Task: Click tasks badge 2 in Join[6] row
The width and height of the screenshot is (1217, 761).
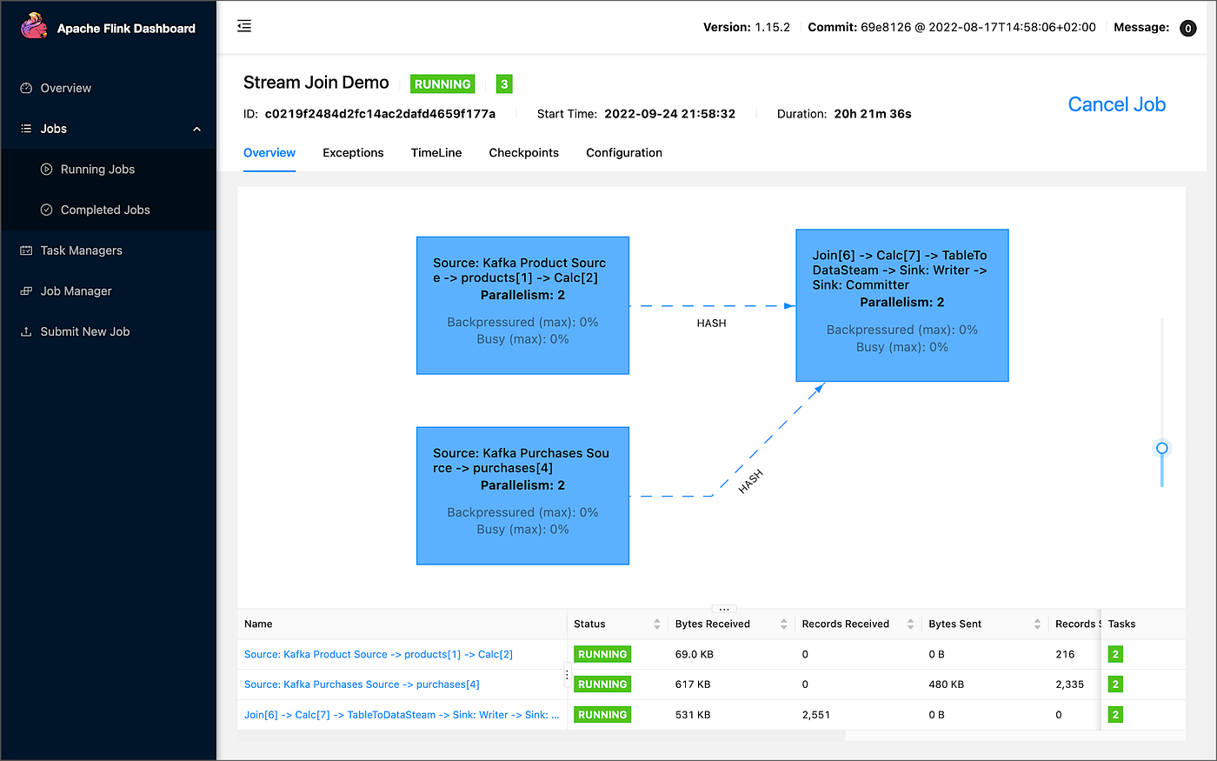Action: (x=1115, y=715)
